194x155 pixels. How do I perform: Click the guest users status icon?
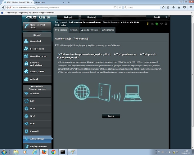click(x=152, y=24)
